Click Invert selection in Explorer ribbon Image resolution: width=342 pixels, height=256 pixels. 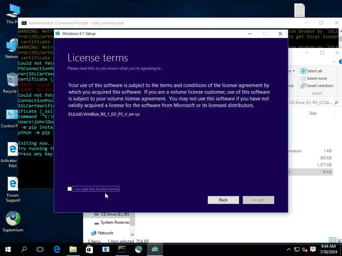pyautogui.click(x=317, y=86)
